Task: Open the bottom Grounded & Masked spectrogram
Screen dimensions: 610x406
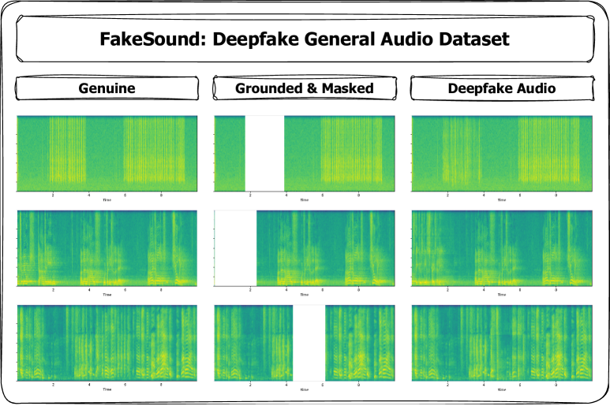Action: tap(305, 343)
